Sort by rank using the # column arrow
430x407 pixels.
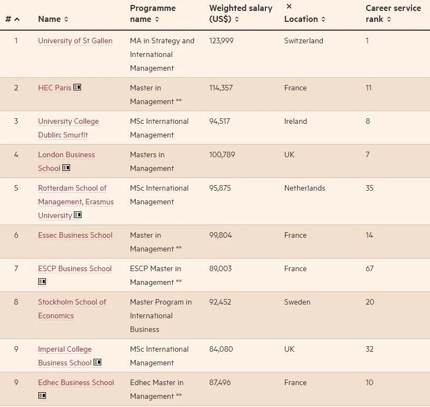click(x=17, y=19)
